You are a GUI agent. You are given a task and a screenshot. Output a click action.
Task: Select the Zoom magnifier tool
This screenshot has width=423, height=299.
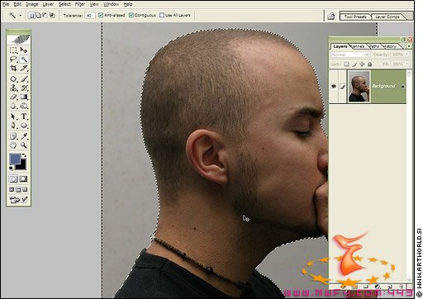(24, 145)
